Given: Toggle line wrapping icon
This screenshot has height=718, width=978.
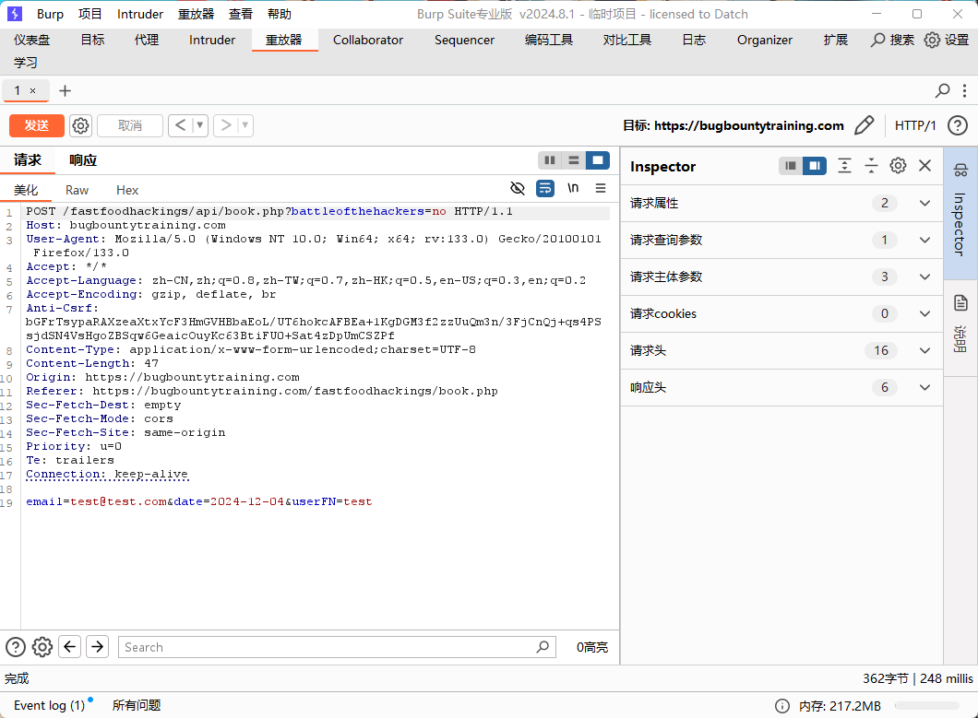Looking at the screenshot, I should tap(545, 188).
